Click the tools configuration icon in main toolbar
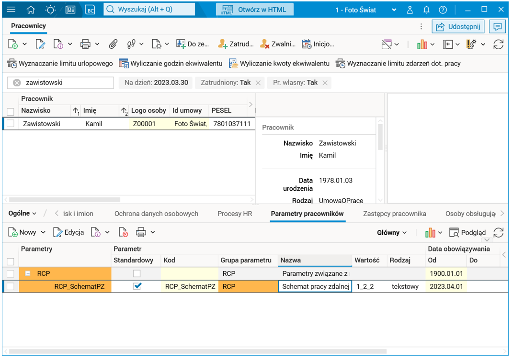 point(471,44)
